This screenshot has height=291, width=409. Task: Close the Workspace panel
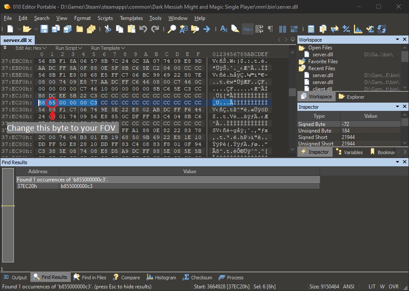click(405, 39)
